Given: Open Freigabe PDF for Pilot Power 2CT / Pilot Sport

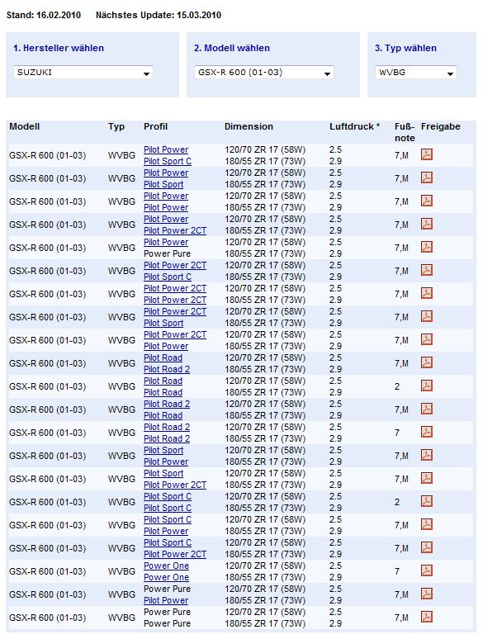Looking at the screenshot, I should pyautogui.click(x=427, y=317).
